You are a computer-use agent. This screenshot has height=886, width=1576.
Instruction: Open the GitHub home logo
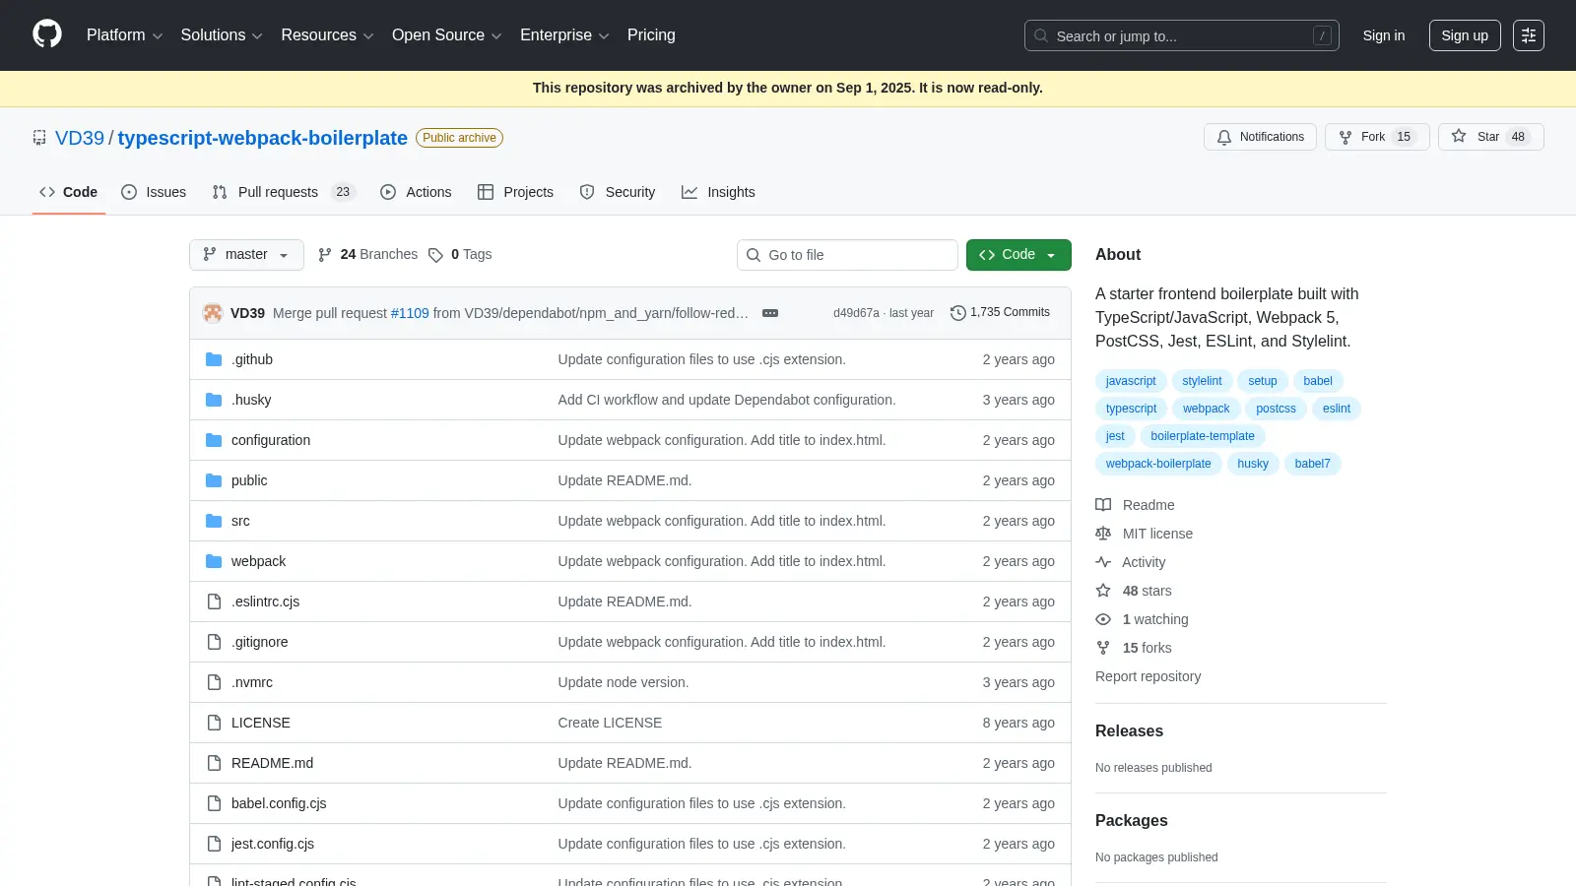point(47,34)
